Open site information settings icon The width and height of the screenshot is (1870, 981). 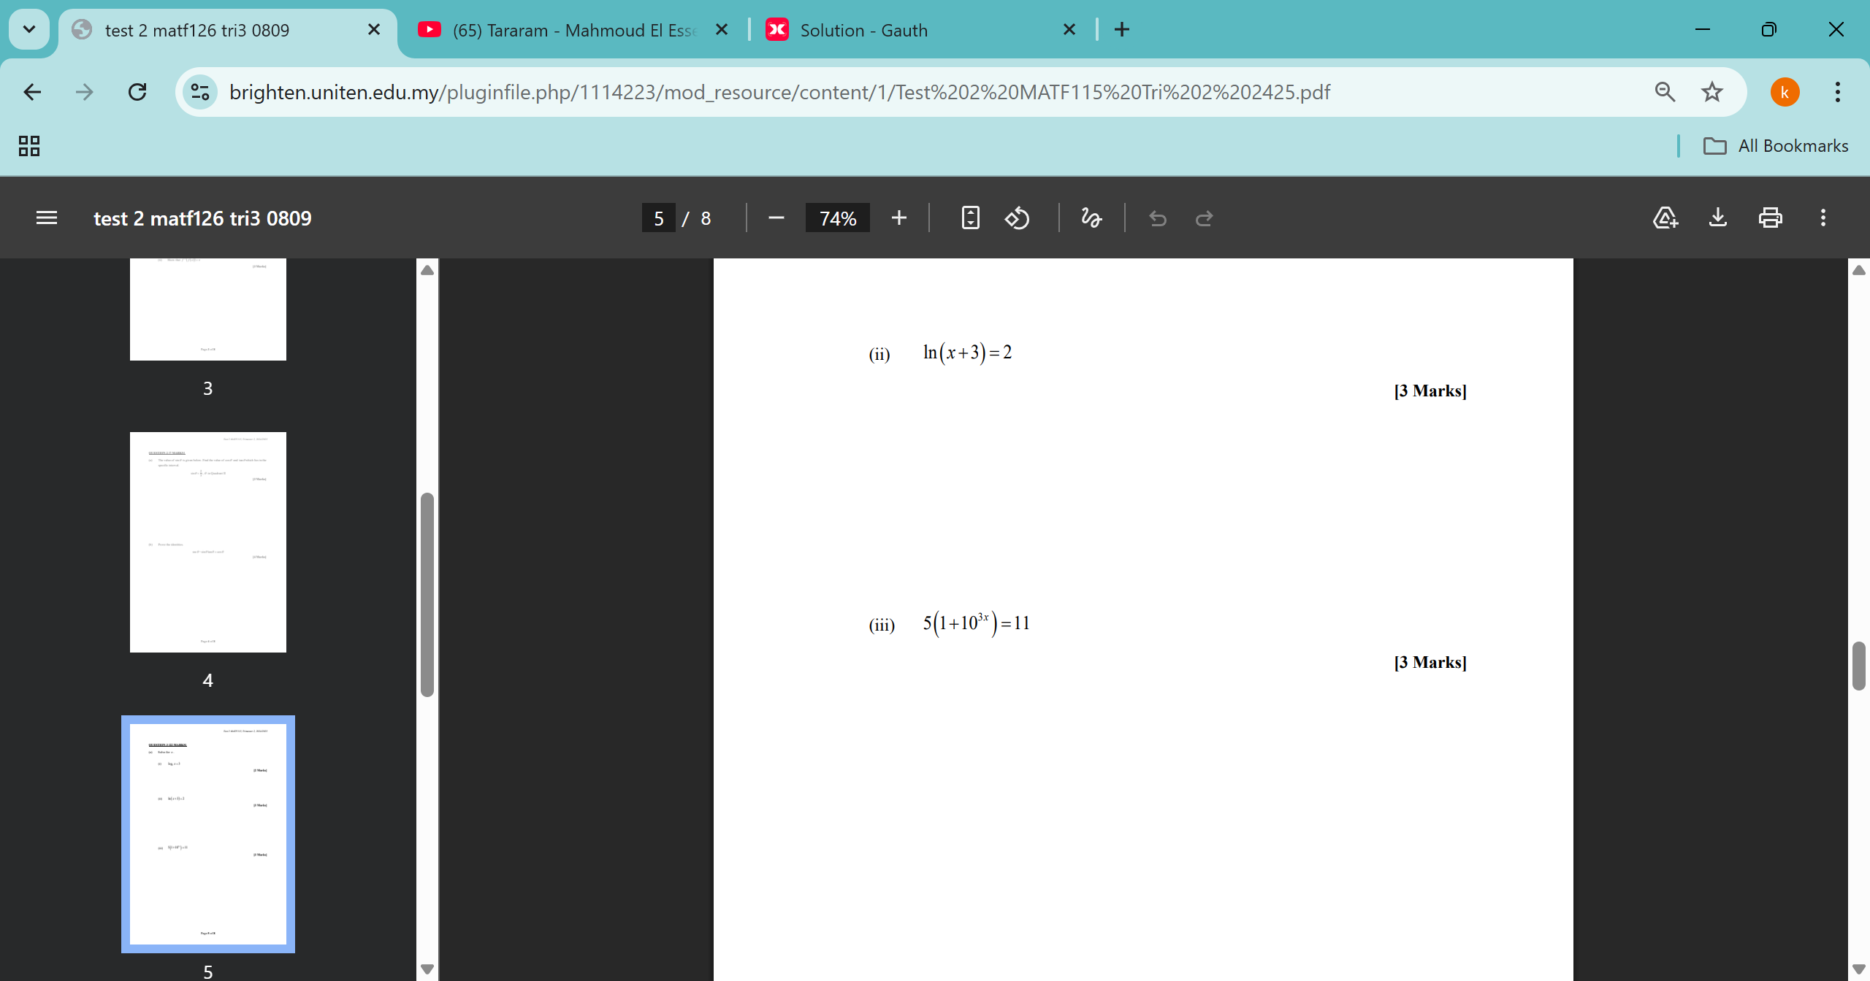(x=200, y=92)
